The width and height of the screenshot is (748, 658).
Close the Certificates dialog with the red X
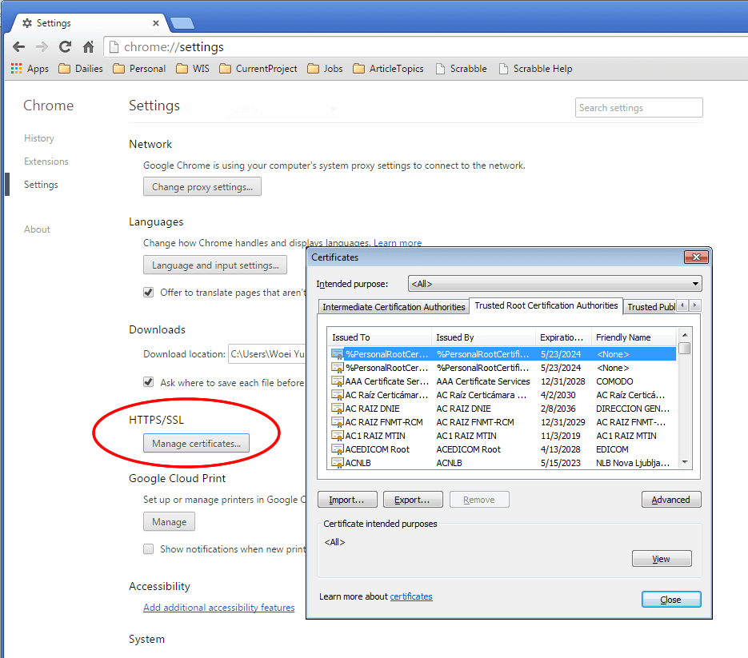[696, 257]
